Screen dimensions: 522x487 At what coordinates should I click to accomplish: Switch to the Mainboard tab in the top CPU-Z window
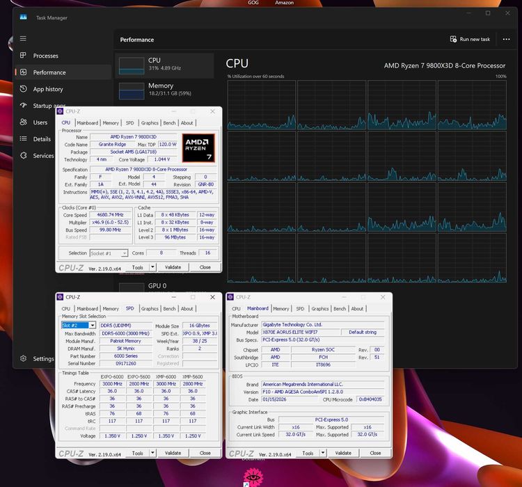pyautogui.click(x=88, y=123)
